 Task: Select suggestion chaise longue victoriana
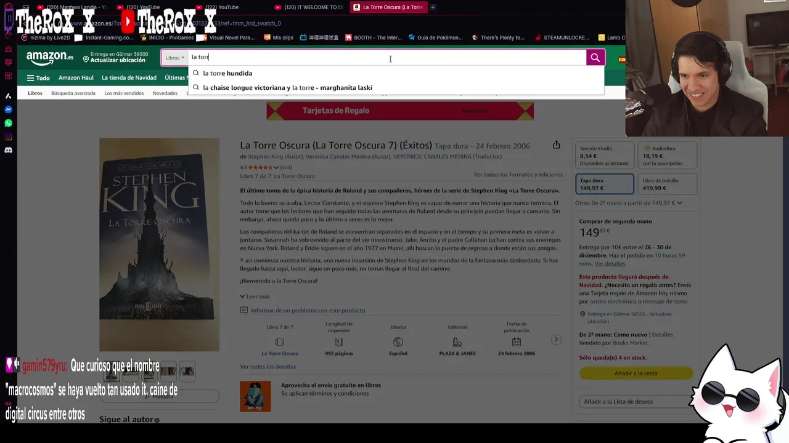(395, 87)
